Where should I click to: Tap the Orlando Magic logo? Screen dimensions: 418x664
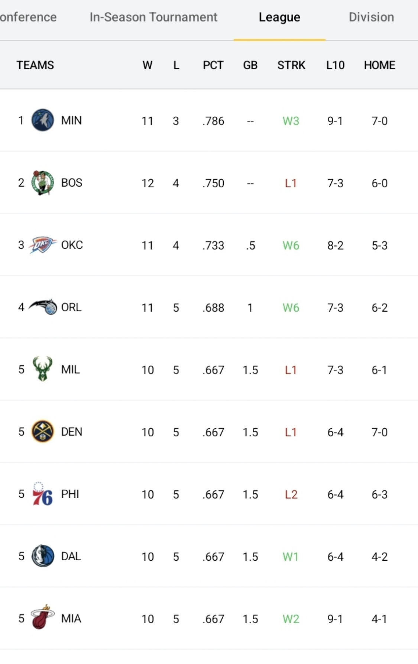[43, 307]
